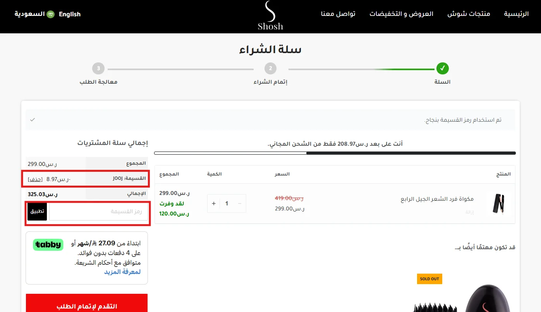Click the القسيمة: JOOJ coupon label
Screen dimensions: 541x312
click(129, 179)
